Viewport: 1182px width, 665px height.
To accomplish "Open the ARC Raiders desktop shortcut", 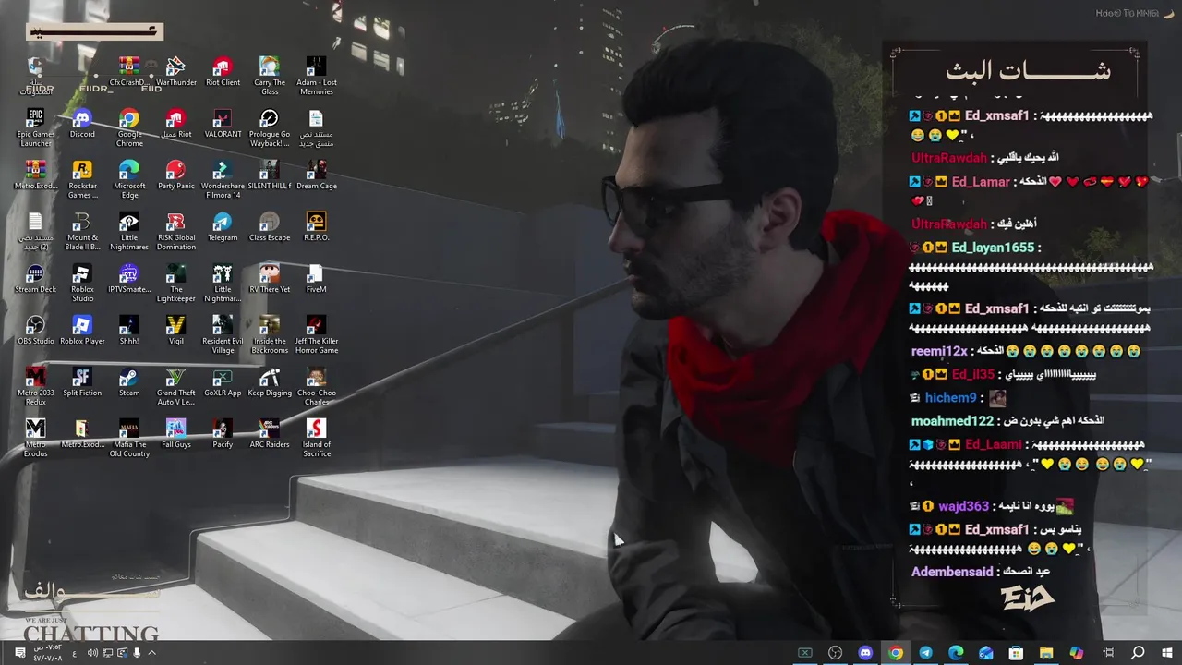I will click(x=270, y=434).
